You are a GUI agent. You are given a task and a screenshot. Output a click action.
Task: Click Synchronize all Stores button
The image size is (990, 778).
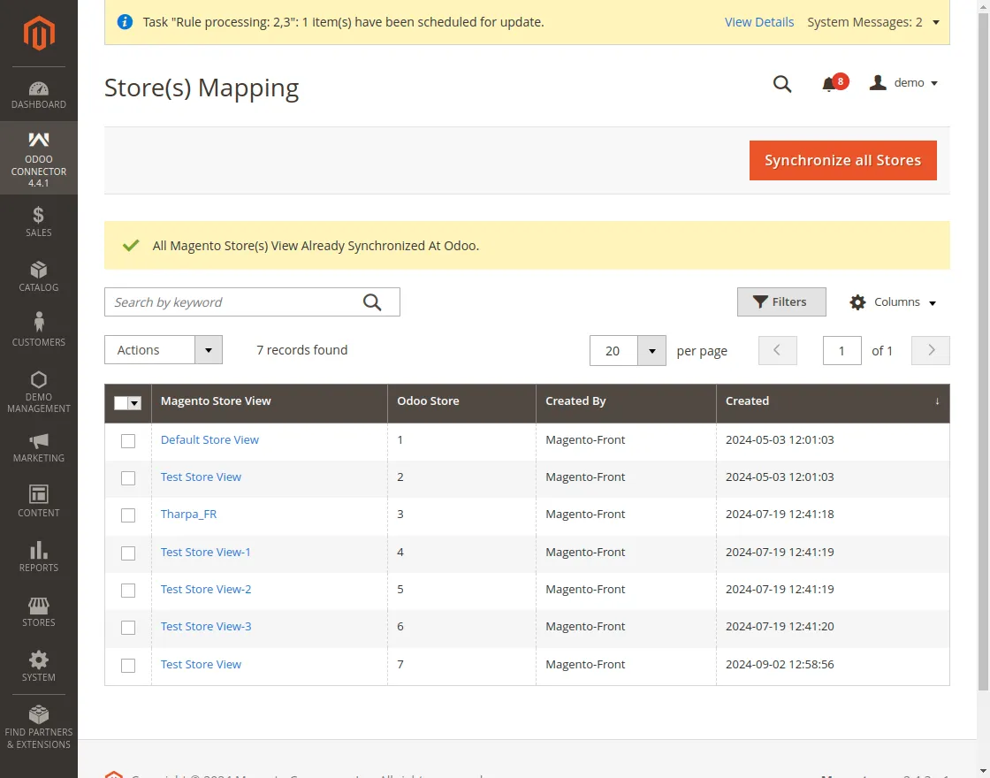coord(842,161)
